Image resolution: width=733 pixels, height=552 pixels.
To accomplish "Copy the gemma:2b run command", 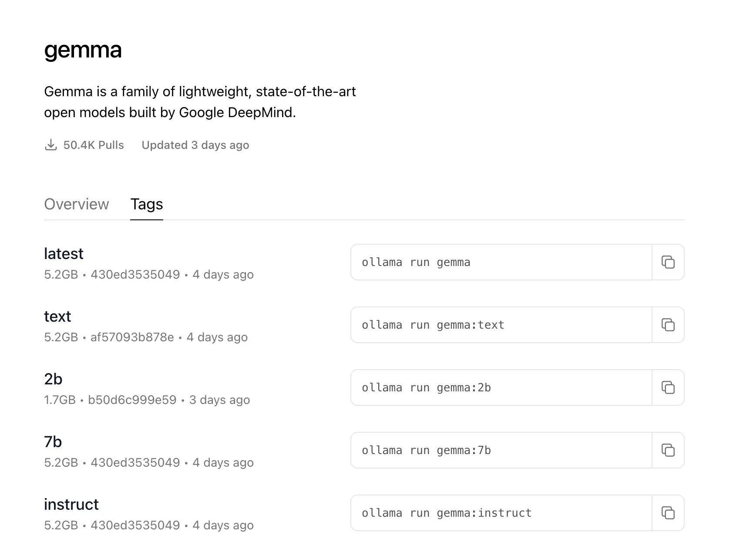I will click(668, 387).
